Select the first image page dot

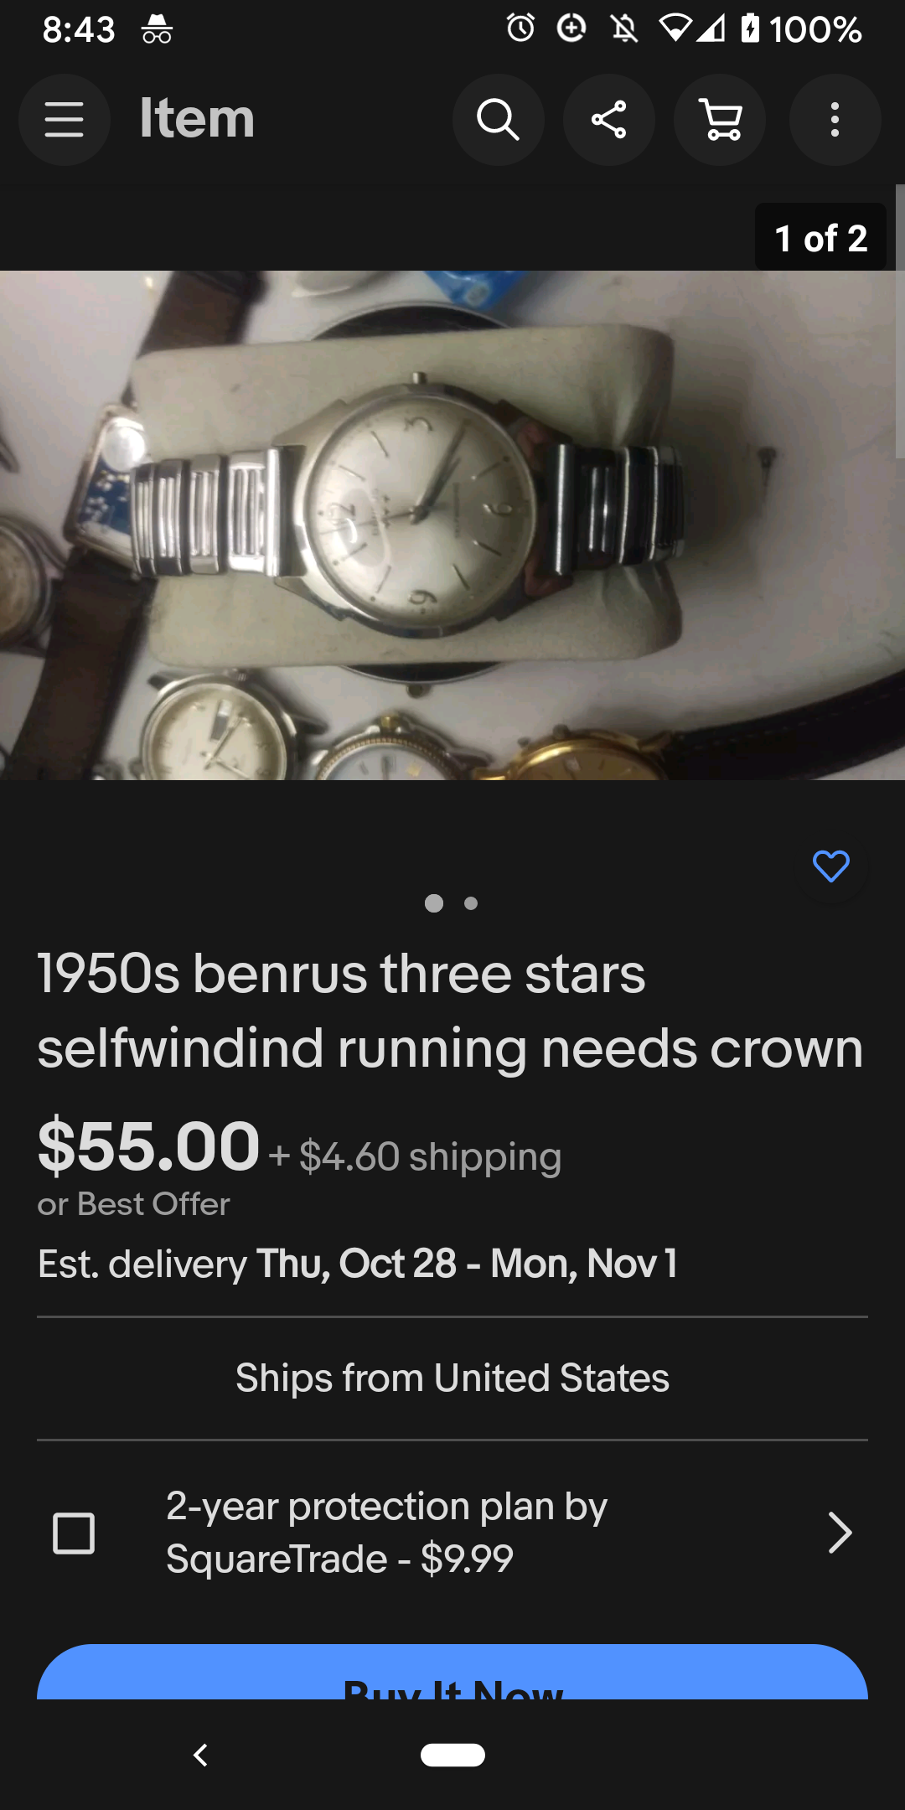pyautogui.click(x=434, y=903)
